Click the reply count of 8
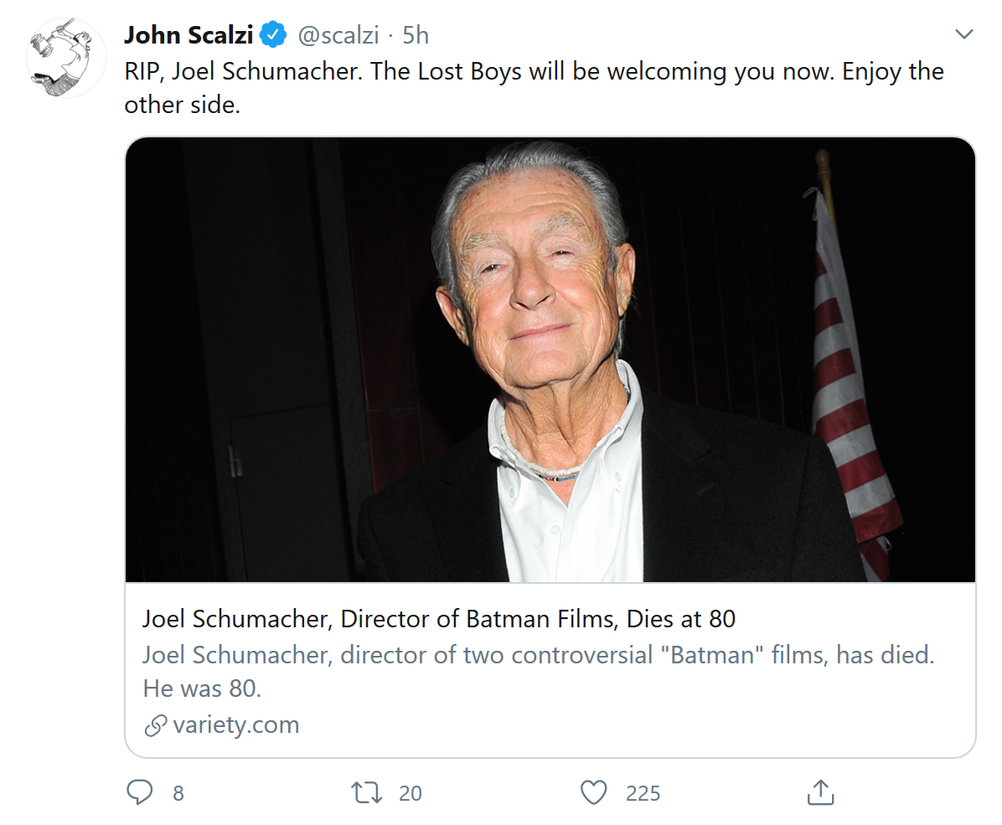Screen dimensions: 1002x825 click(x=178, y=792)
